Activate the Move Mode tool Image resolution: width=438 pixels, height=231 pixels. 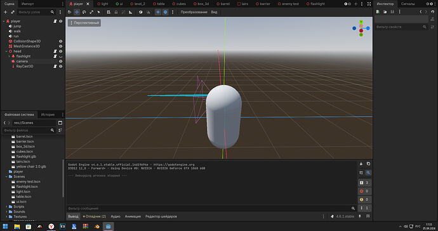pyautogui.click(x=77, y=12)
